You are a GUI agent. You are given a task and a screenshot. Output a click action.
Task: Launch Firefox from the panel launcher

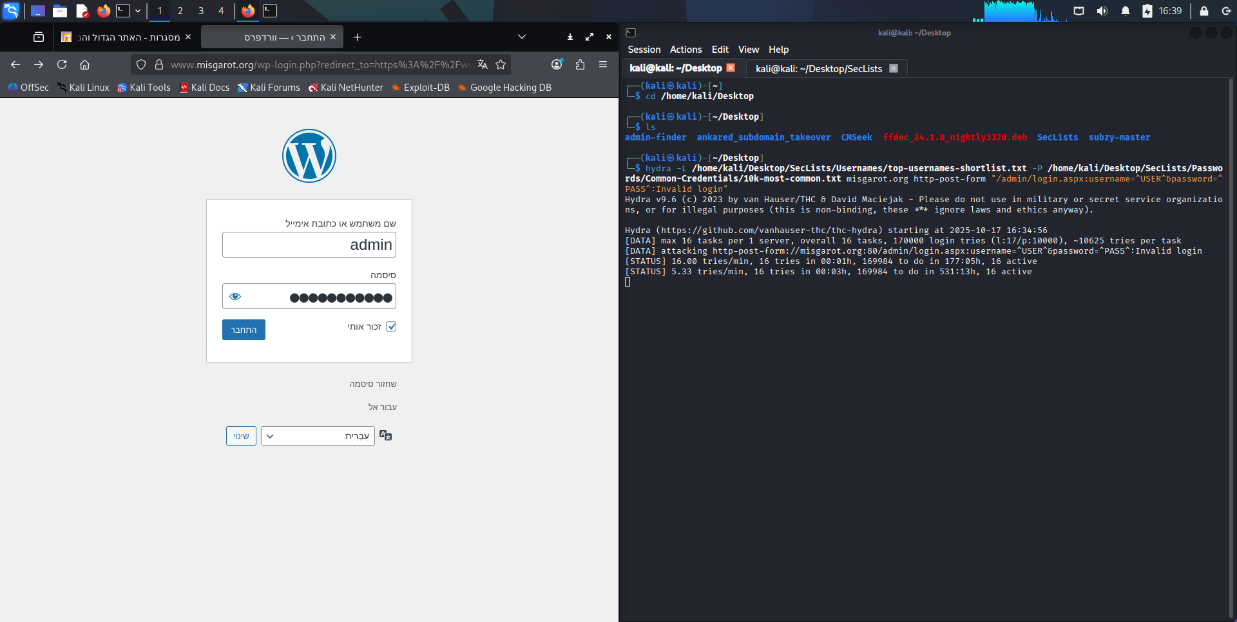click(103, 11)
